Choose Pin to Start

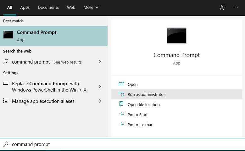coord(177,115)
